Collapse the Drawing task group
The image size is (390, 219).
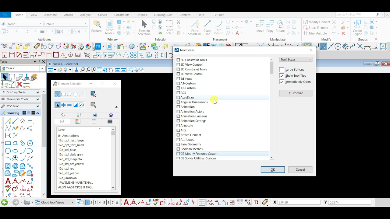pyautogui.click(x=37, y=113)
